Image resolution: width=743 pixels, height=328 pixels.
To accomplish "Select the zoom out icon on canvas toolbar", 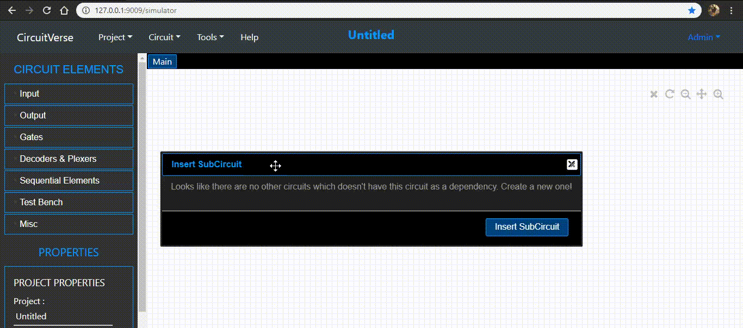I will 686,94.
